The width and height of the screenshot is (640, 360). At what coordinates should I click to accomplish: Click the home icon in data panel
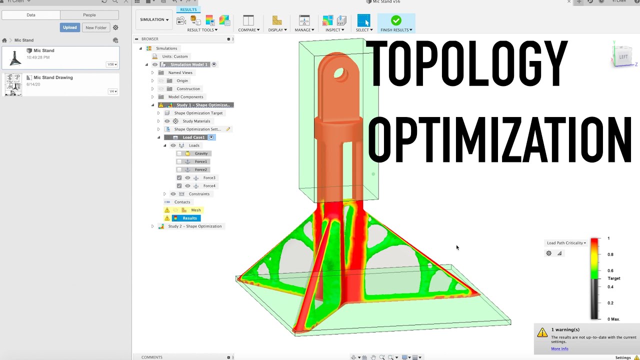click(4, 40)
